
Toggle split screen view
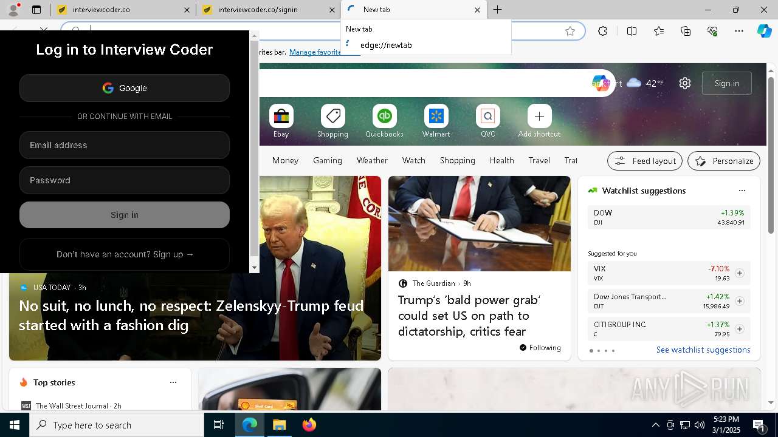click(x=632, y=31)
